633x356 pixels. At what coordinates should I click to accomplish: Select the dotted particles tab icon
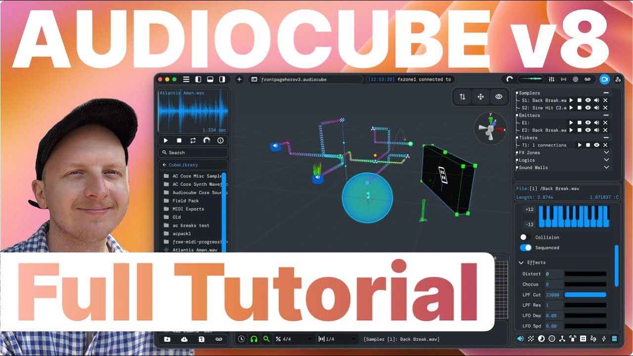point(531,339)
